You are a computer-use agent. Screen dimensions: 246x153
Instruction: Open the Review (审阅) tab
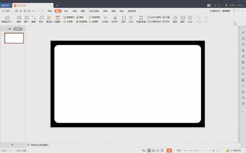coord(105,11)
